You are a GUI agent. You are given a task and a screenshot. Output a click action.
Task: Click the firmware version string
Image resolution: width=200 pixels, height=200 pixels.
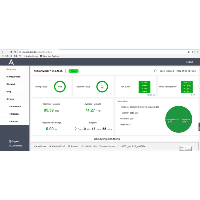[132, 146]
